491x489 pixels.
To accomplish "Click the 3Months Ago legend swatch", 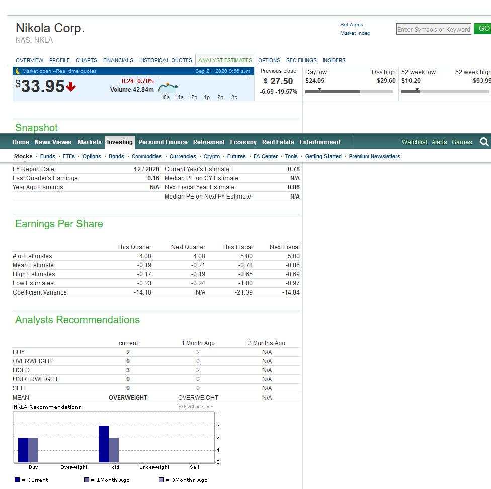I will coord(161,480).
